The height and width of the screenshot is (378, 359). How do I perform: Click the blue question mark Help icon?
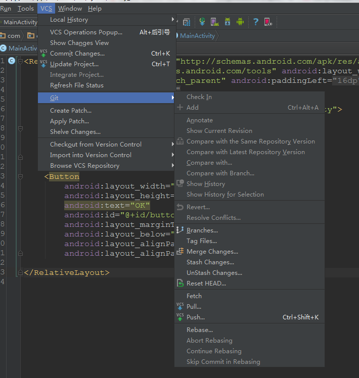pos(256,22)
